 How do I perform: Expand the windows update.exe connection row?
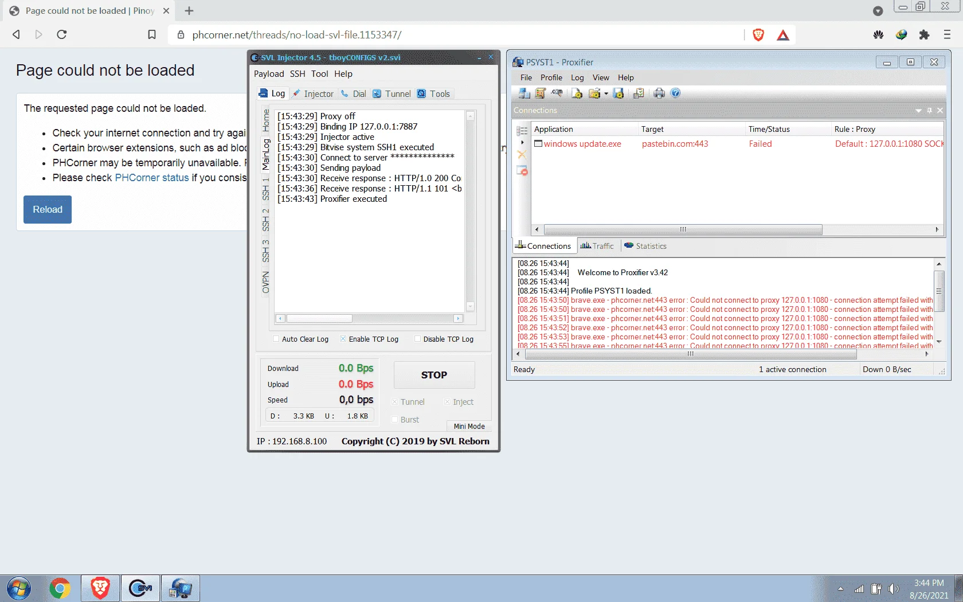522,142
